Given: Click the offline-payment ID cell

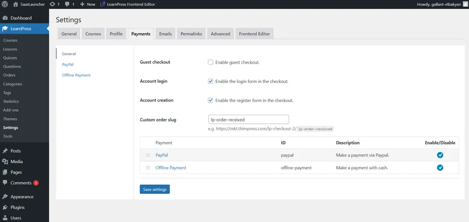Looking at the screenshot, I should click(x=296, y=168).
